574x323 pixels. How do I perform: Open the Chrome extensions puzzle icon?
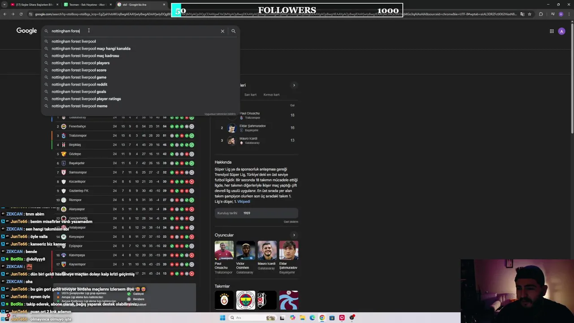541,14
